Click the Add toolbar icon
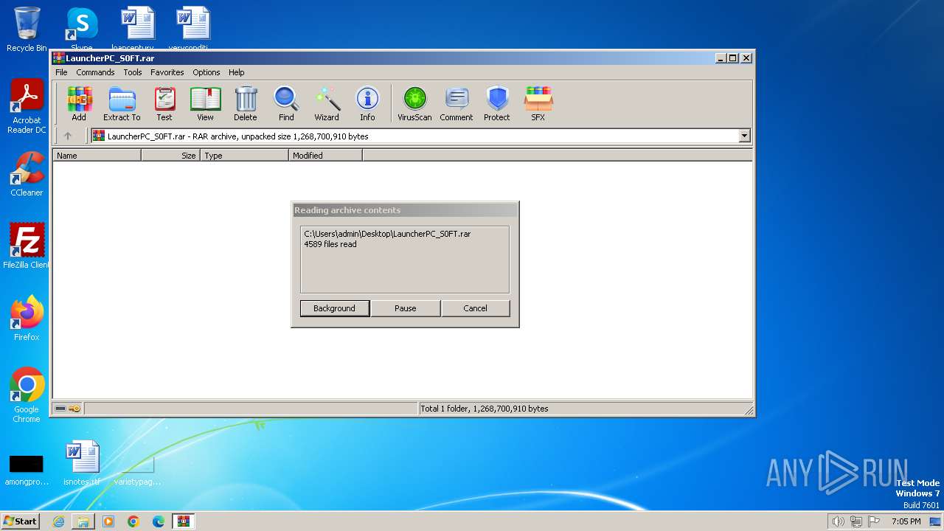944x531 pixels. click(x=79, y=104)
